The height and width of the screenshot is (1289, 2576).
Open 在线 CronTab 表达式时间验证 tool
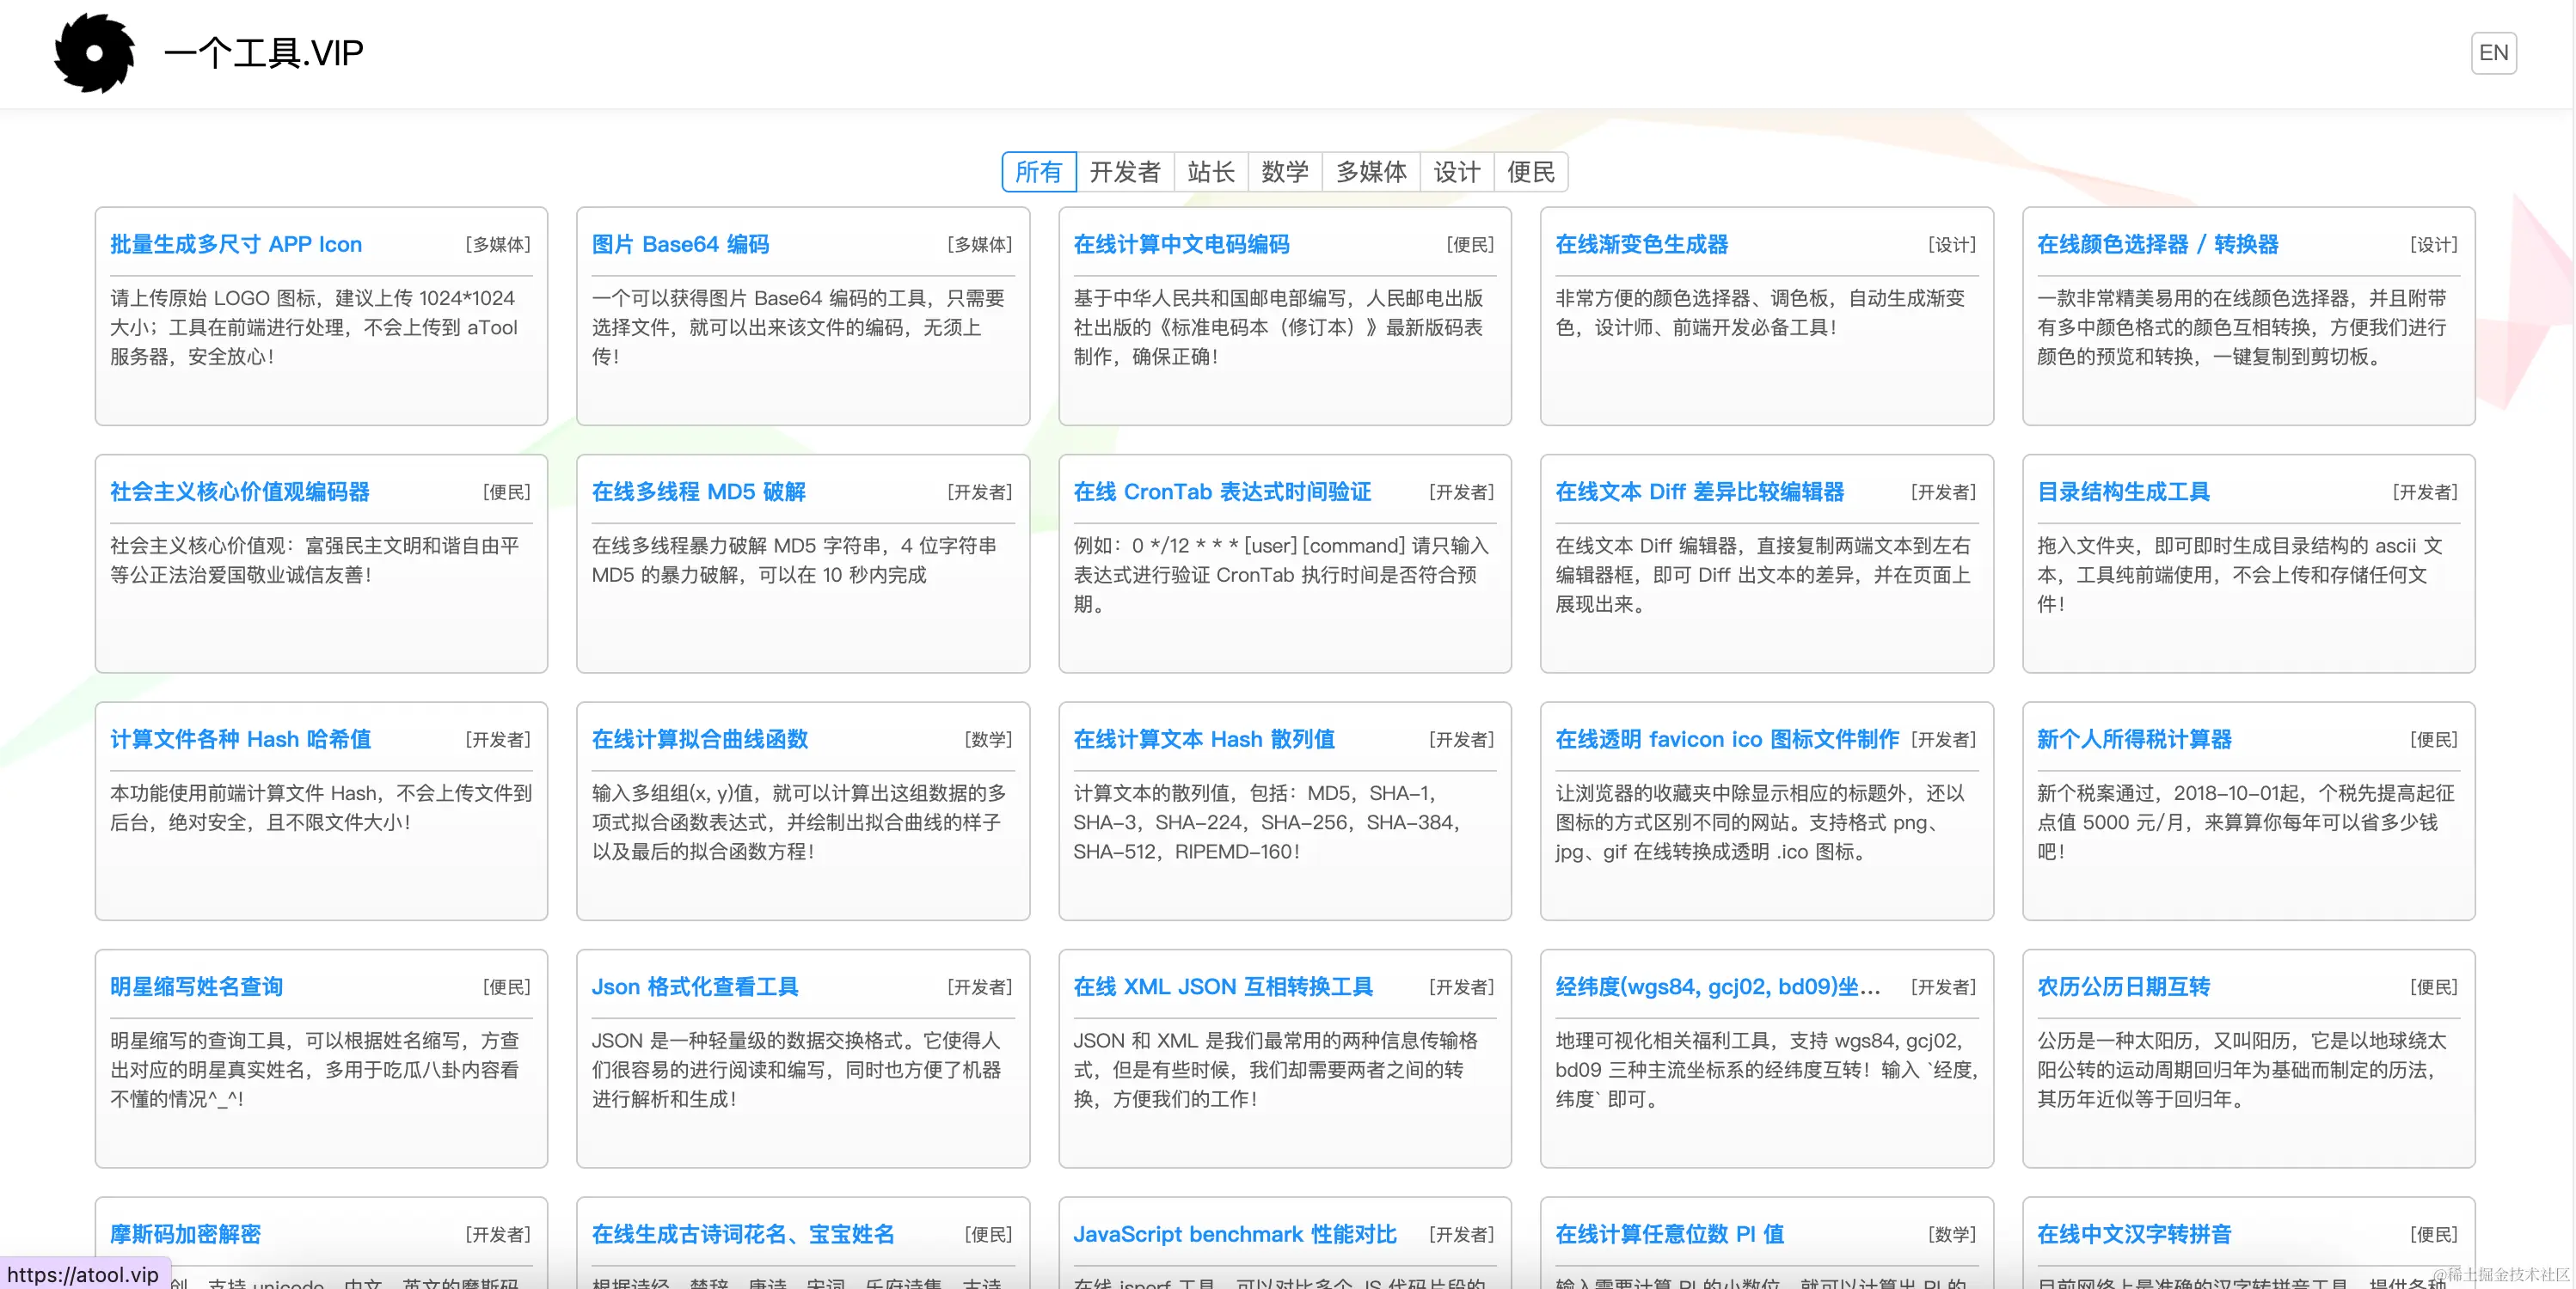coord(1221,492)
